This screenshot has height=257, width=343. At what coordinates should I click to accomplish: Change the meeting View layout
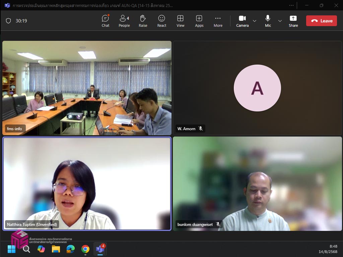coord(181,21)
